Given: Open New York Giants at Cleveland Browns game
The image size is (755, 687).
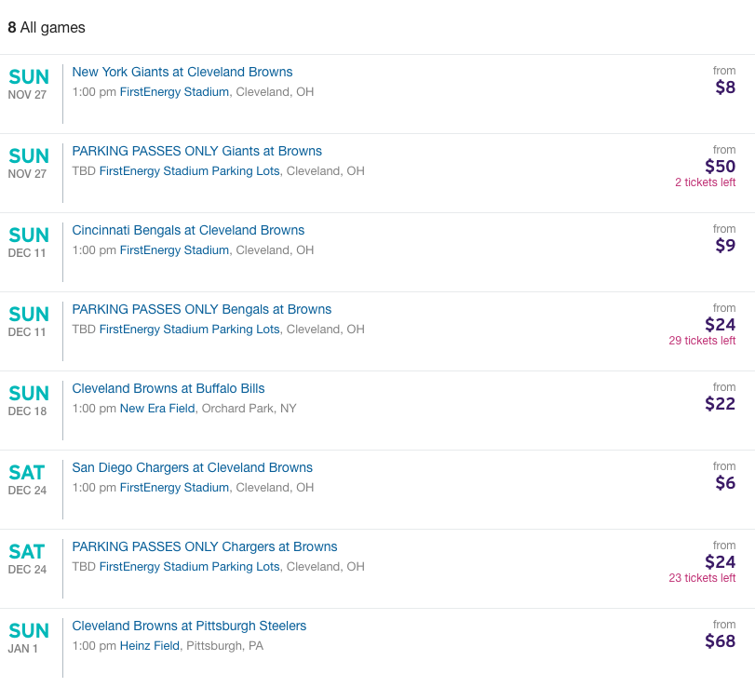Looking at the screenshot, I should tap(182, 72).
